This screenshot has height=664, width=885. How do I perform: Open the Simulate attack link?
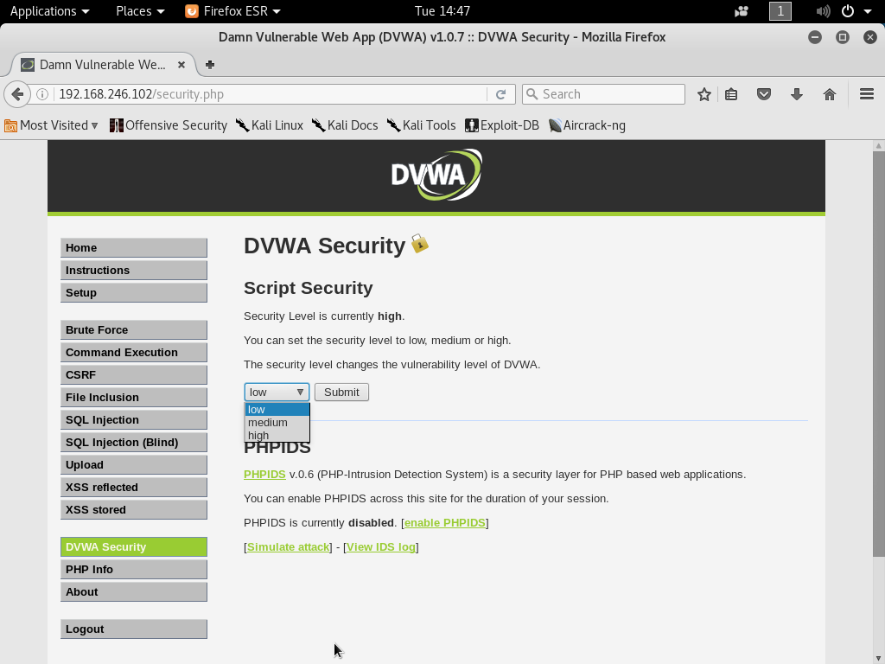point(288,546)
